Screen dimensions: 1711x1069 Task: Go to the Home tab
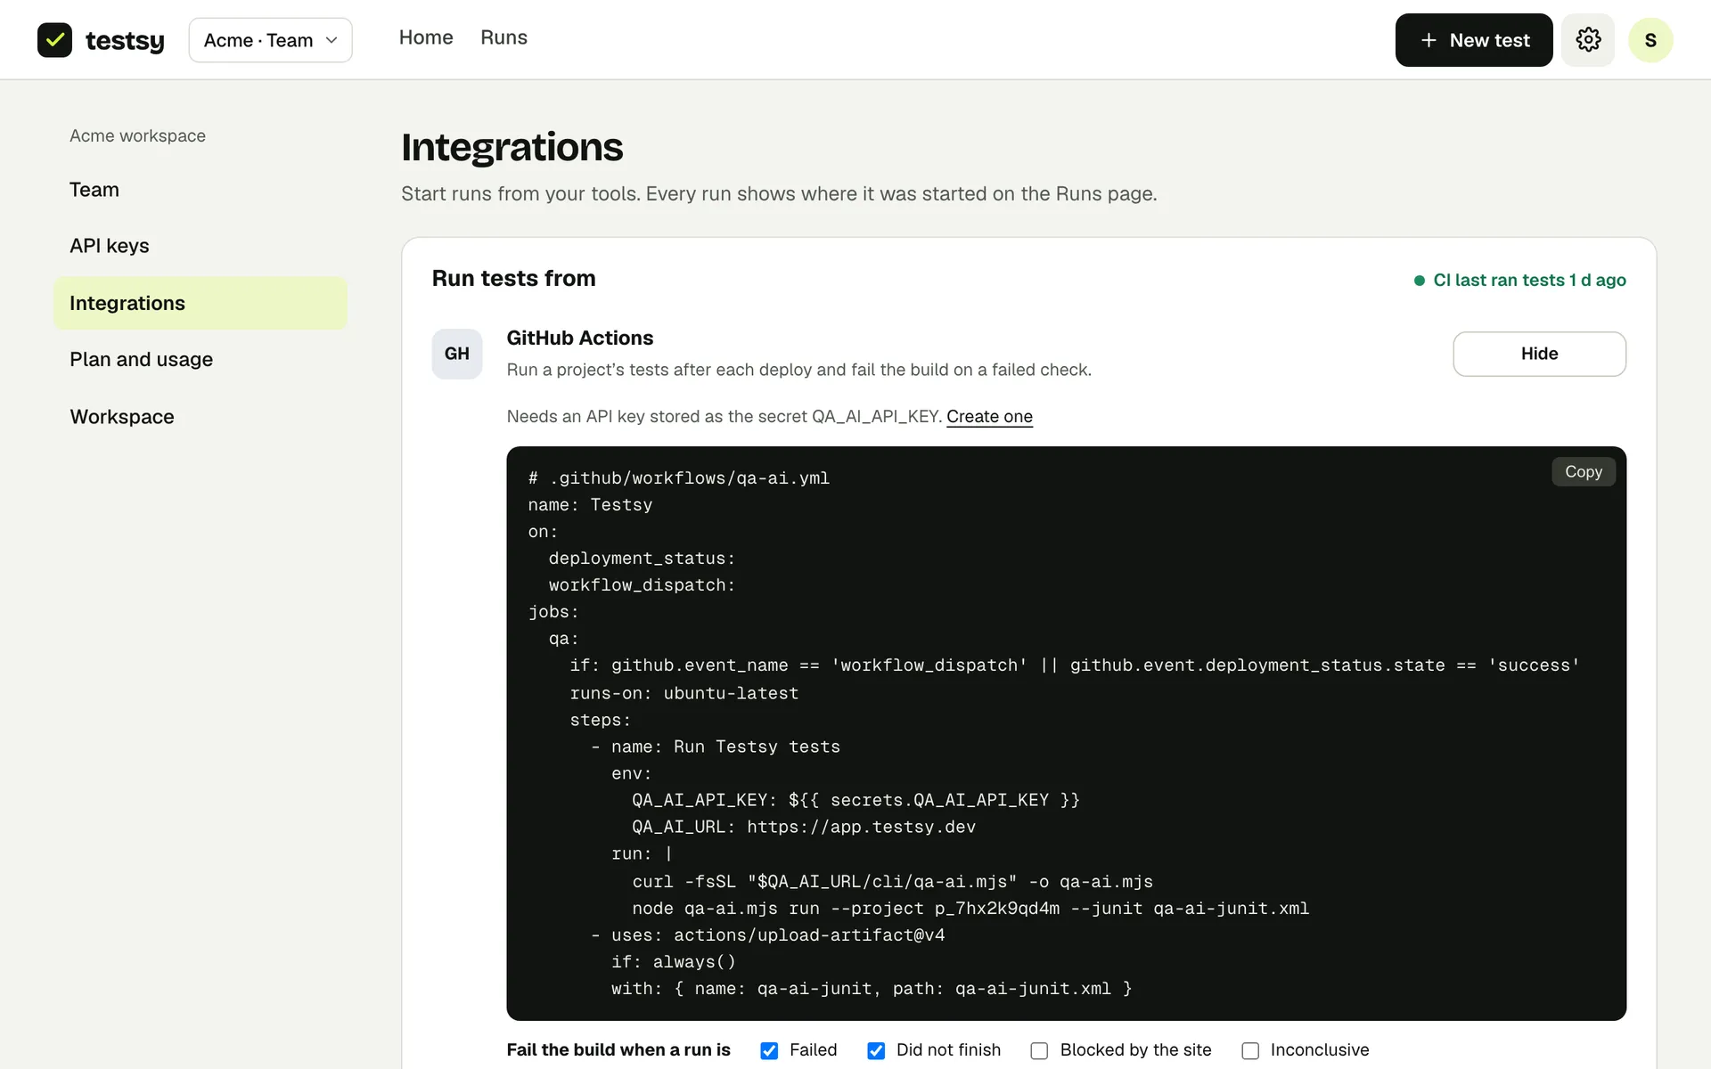click(426, 37)
